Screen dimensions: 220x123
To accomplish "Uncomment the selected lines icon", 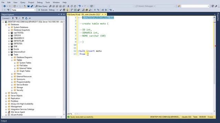I will (98, 10).
